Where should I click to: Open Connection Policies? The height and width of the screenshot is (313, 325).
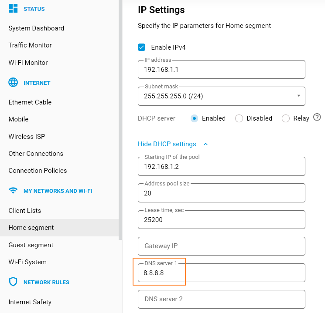click(38, 171)
